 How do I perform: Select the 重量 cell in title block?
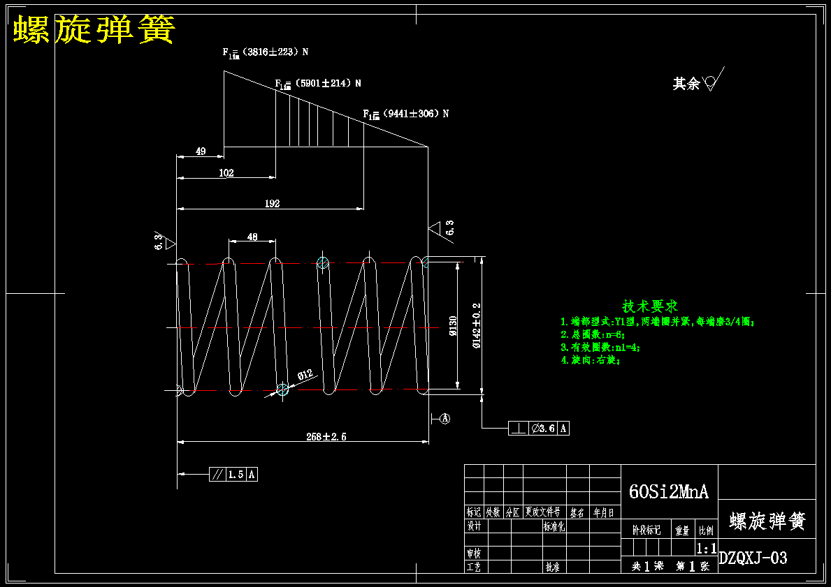pos(683,530)
